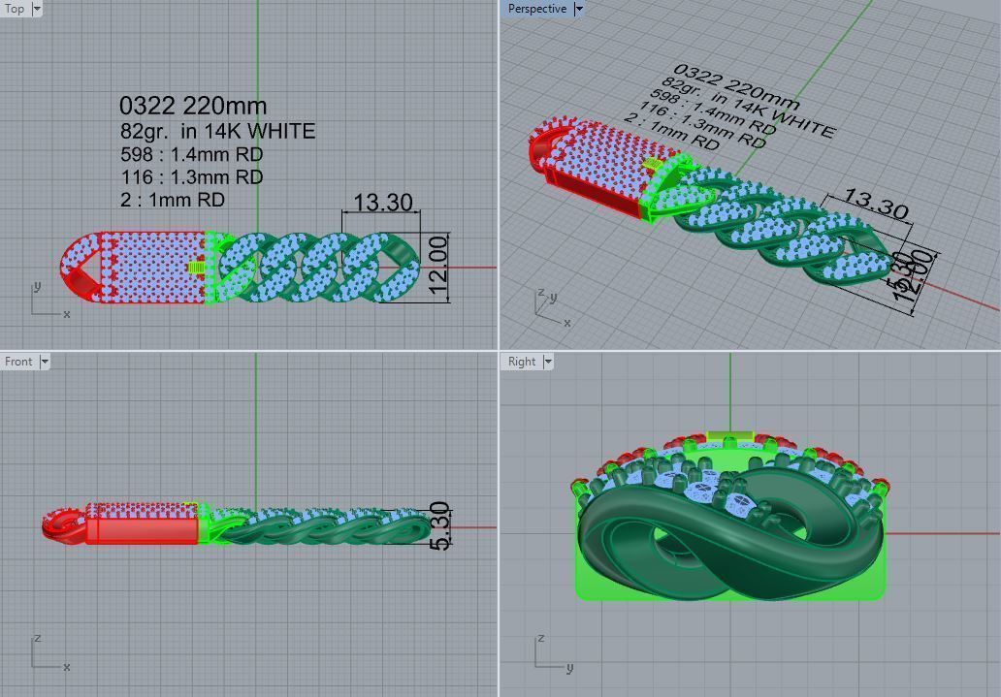Select the '0322 220mm' text in Top view
This screenshot has width=1001, height=697.
pyautogui.click(x=193, y=106)
